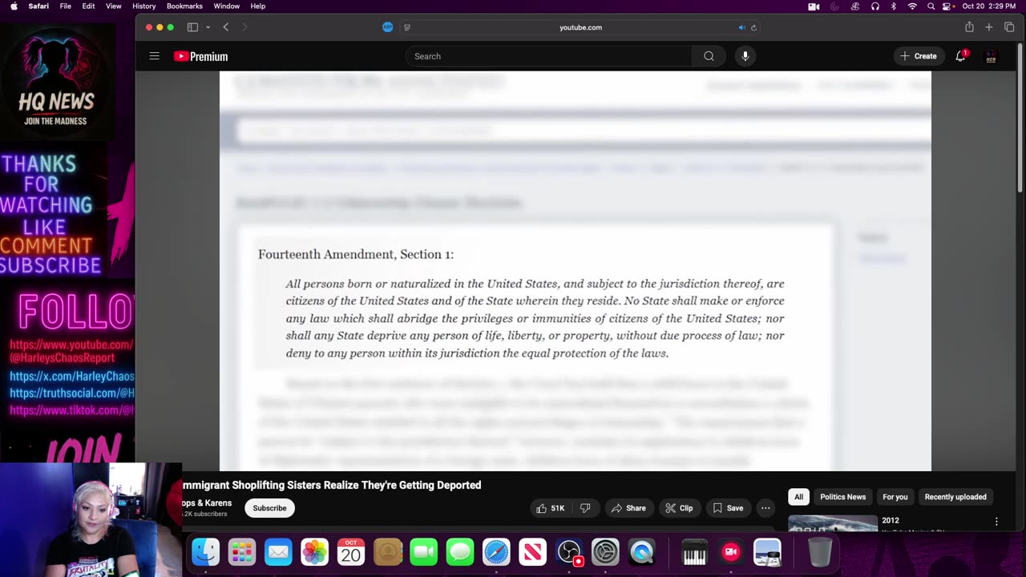Open Finder from the Dock
The width and height of the screenshot is (1026, 577).
pos(205,552)
